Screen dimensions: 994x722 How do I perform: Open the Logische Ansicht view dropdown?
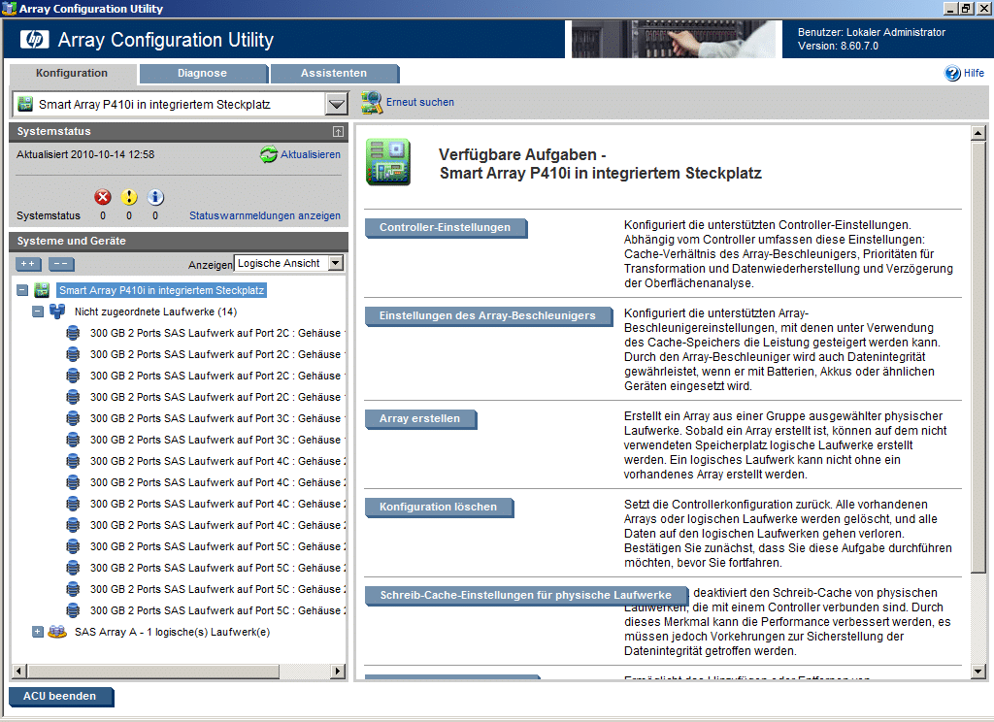click(336, 263)
